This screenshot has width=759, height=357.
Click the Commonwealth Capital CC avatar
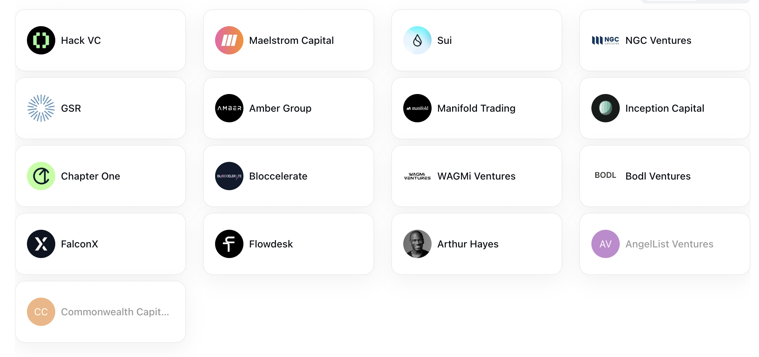(x=41, y=312)
